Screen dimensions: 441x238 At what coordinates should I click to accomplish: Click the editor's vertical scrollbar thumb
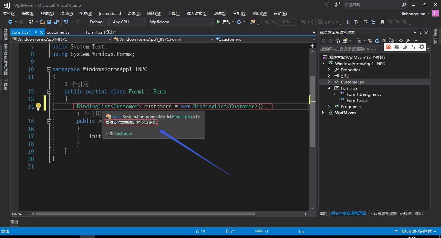pyautogui.click(x=312, y=111)
